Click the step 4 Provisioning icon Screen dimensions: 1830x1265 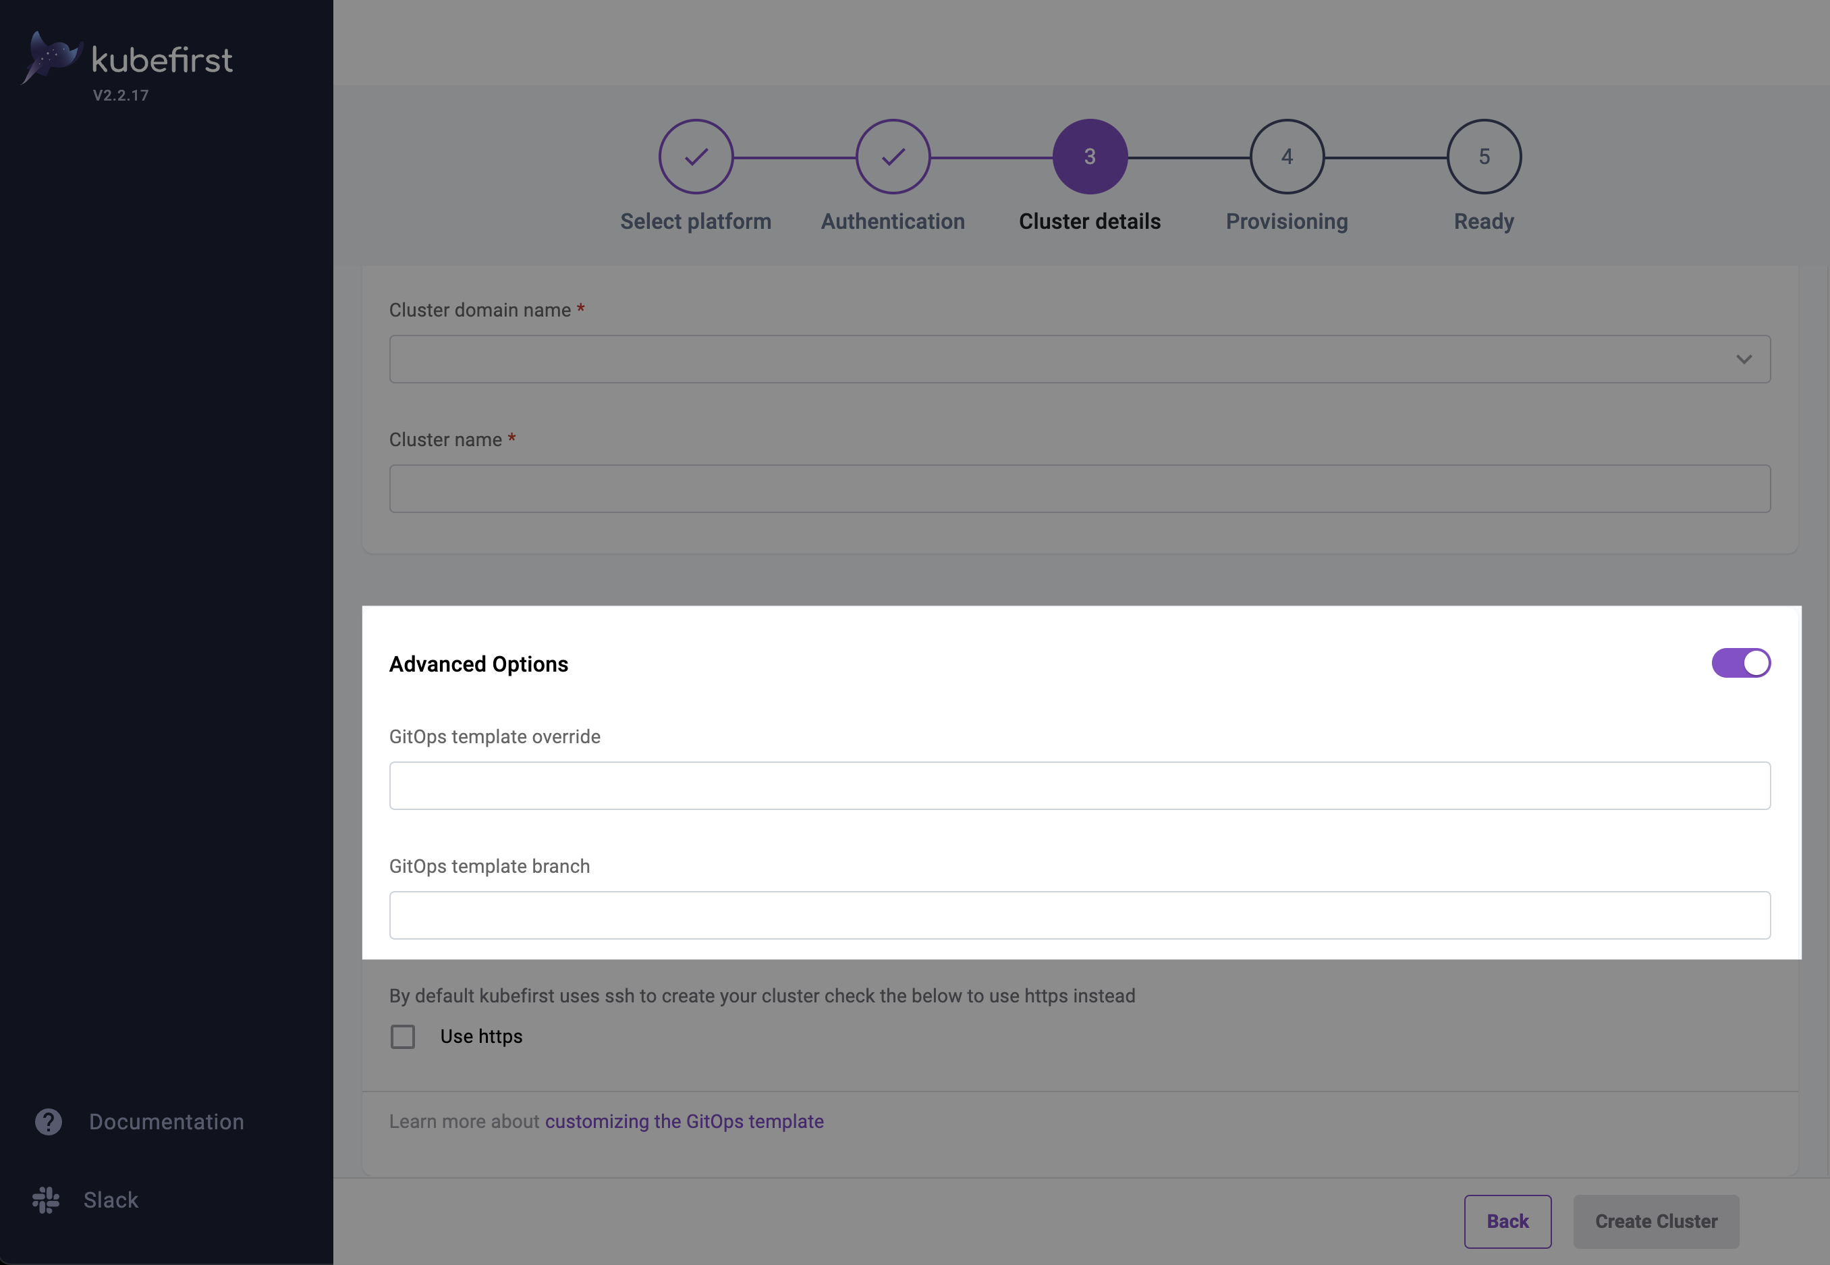(x=1286, y=156)
